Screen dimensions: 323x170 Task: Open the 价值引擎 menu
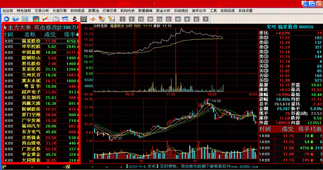point(60,11)
